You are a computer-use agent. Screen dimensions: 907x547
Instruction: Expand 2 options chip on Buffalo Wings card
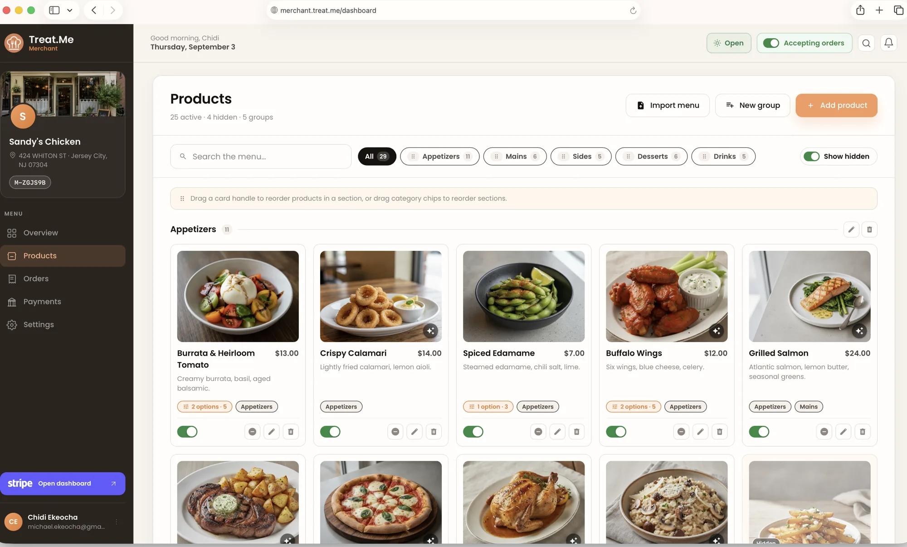point(634,407)
